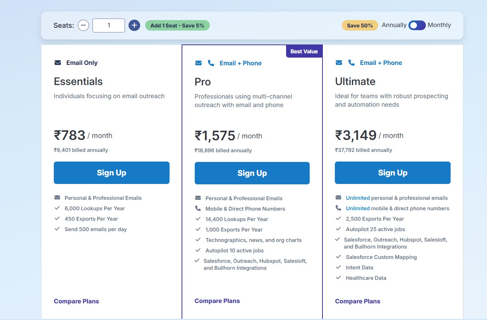Image resolution: width=487 pixels, height=320 pixels.
Task: Click the Unlimited link in Ultimate's email feature
Action: coord(357,198)
